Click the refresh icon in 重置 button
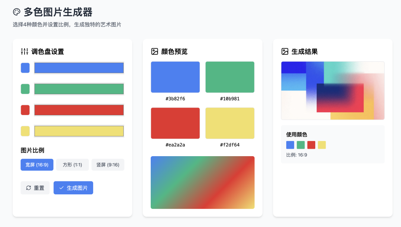Image resolution: width=401 pixels, height=227 pixels. pyautogui.click(x=29, y=188)
